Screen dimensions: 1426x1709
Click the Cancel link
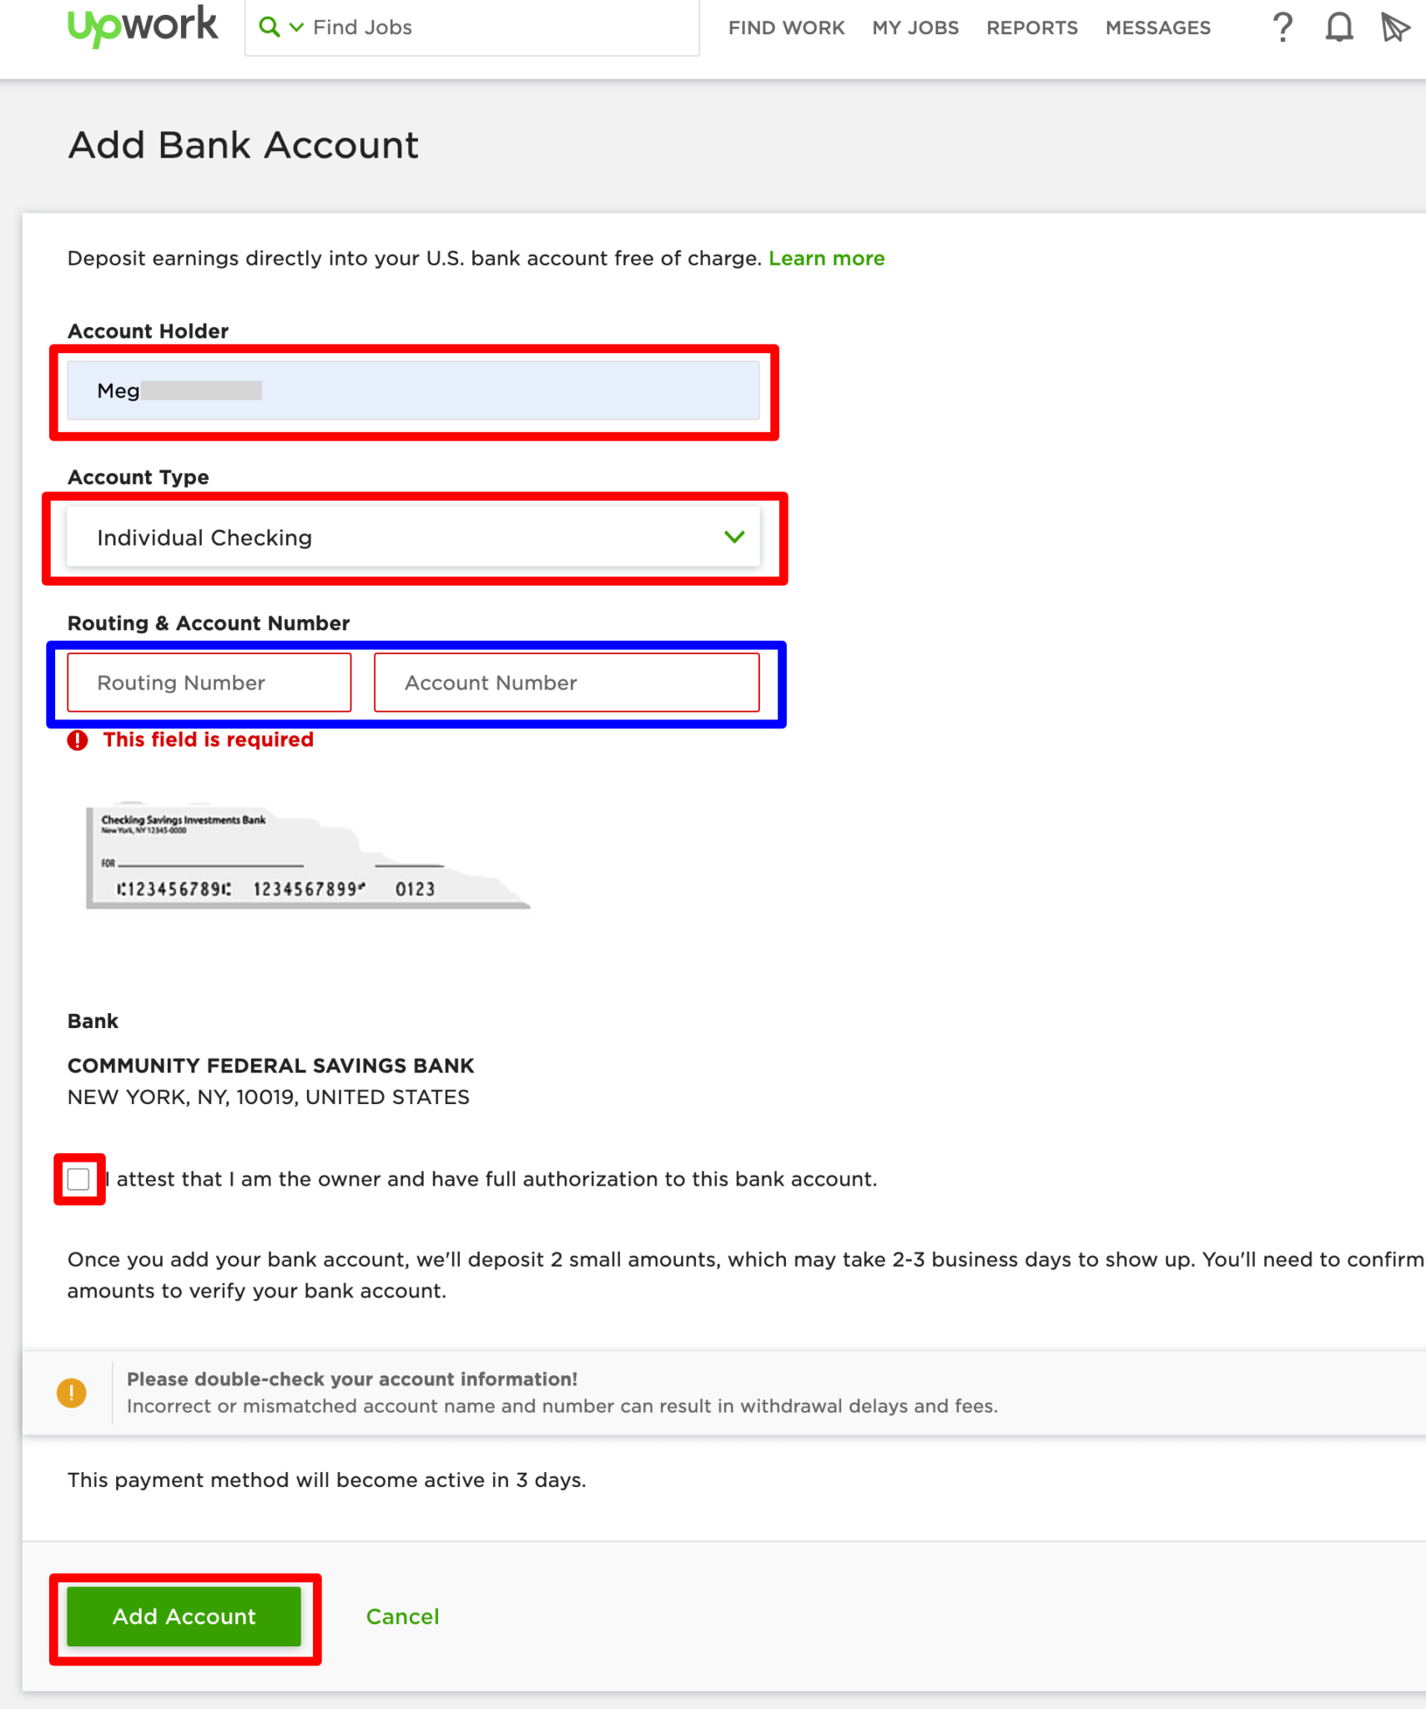pos(402,1616)
